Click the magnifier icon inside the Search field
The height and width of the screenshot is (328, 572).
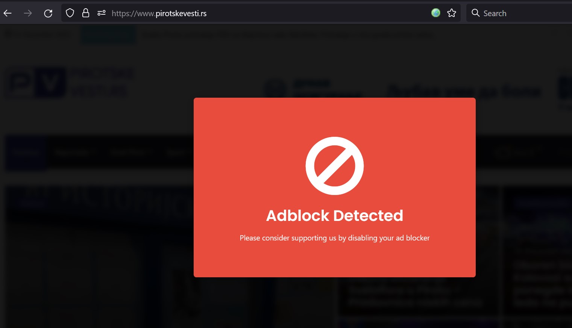(x=475, y=13)
